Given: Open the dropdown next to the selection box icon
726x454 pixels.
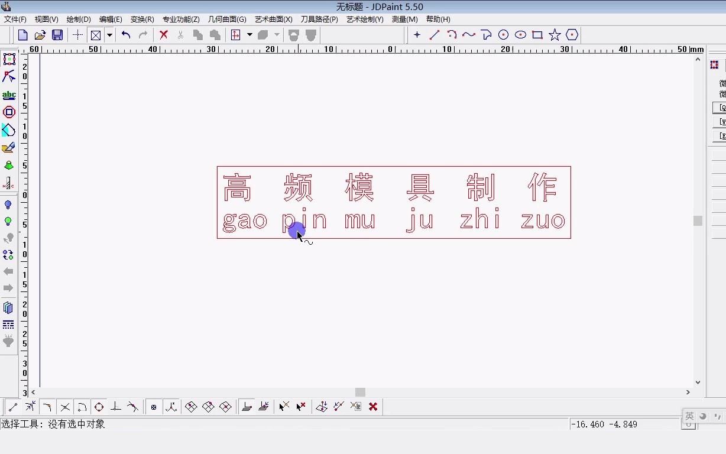Looking at the screenshot, I should pos(109,35).
